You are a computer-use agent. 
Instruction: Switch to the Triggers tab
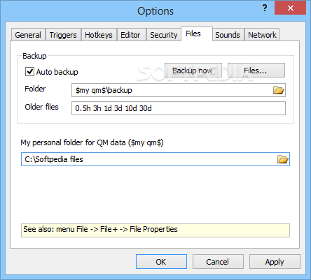point(63,35)
